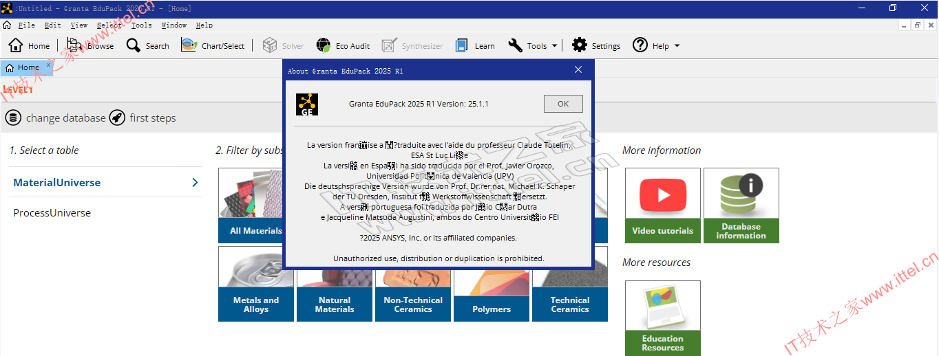Expand the MaterialUniverse chevron arrow
This screenshot has height=356, width=939.
(195, 182)
